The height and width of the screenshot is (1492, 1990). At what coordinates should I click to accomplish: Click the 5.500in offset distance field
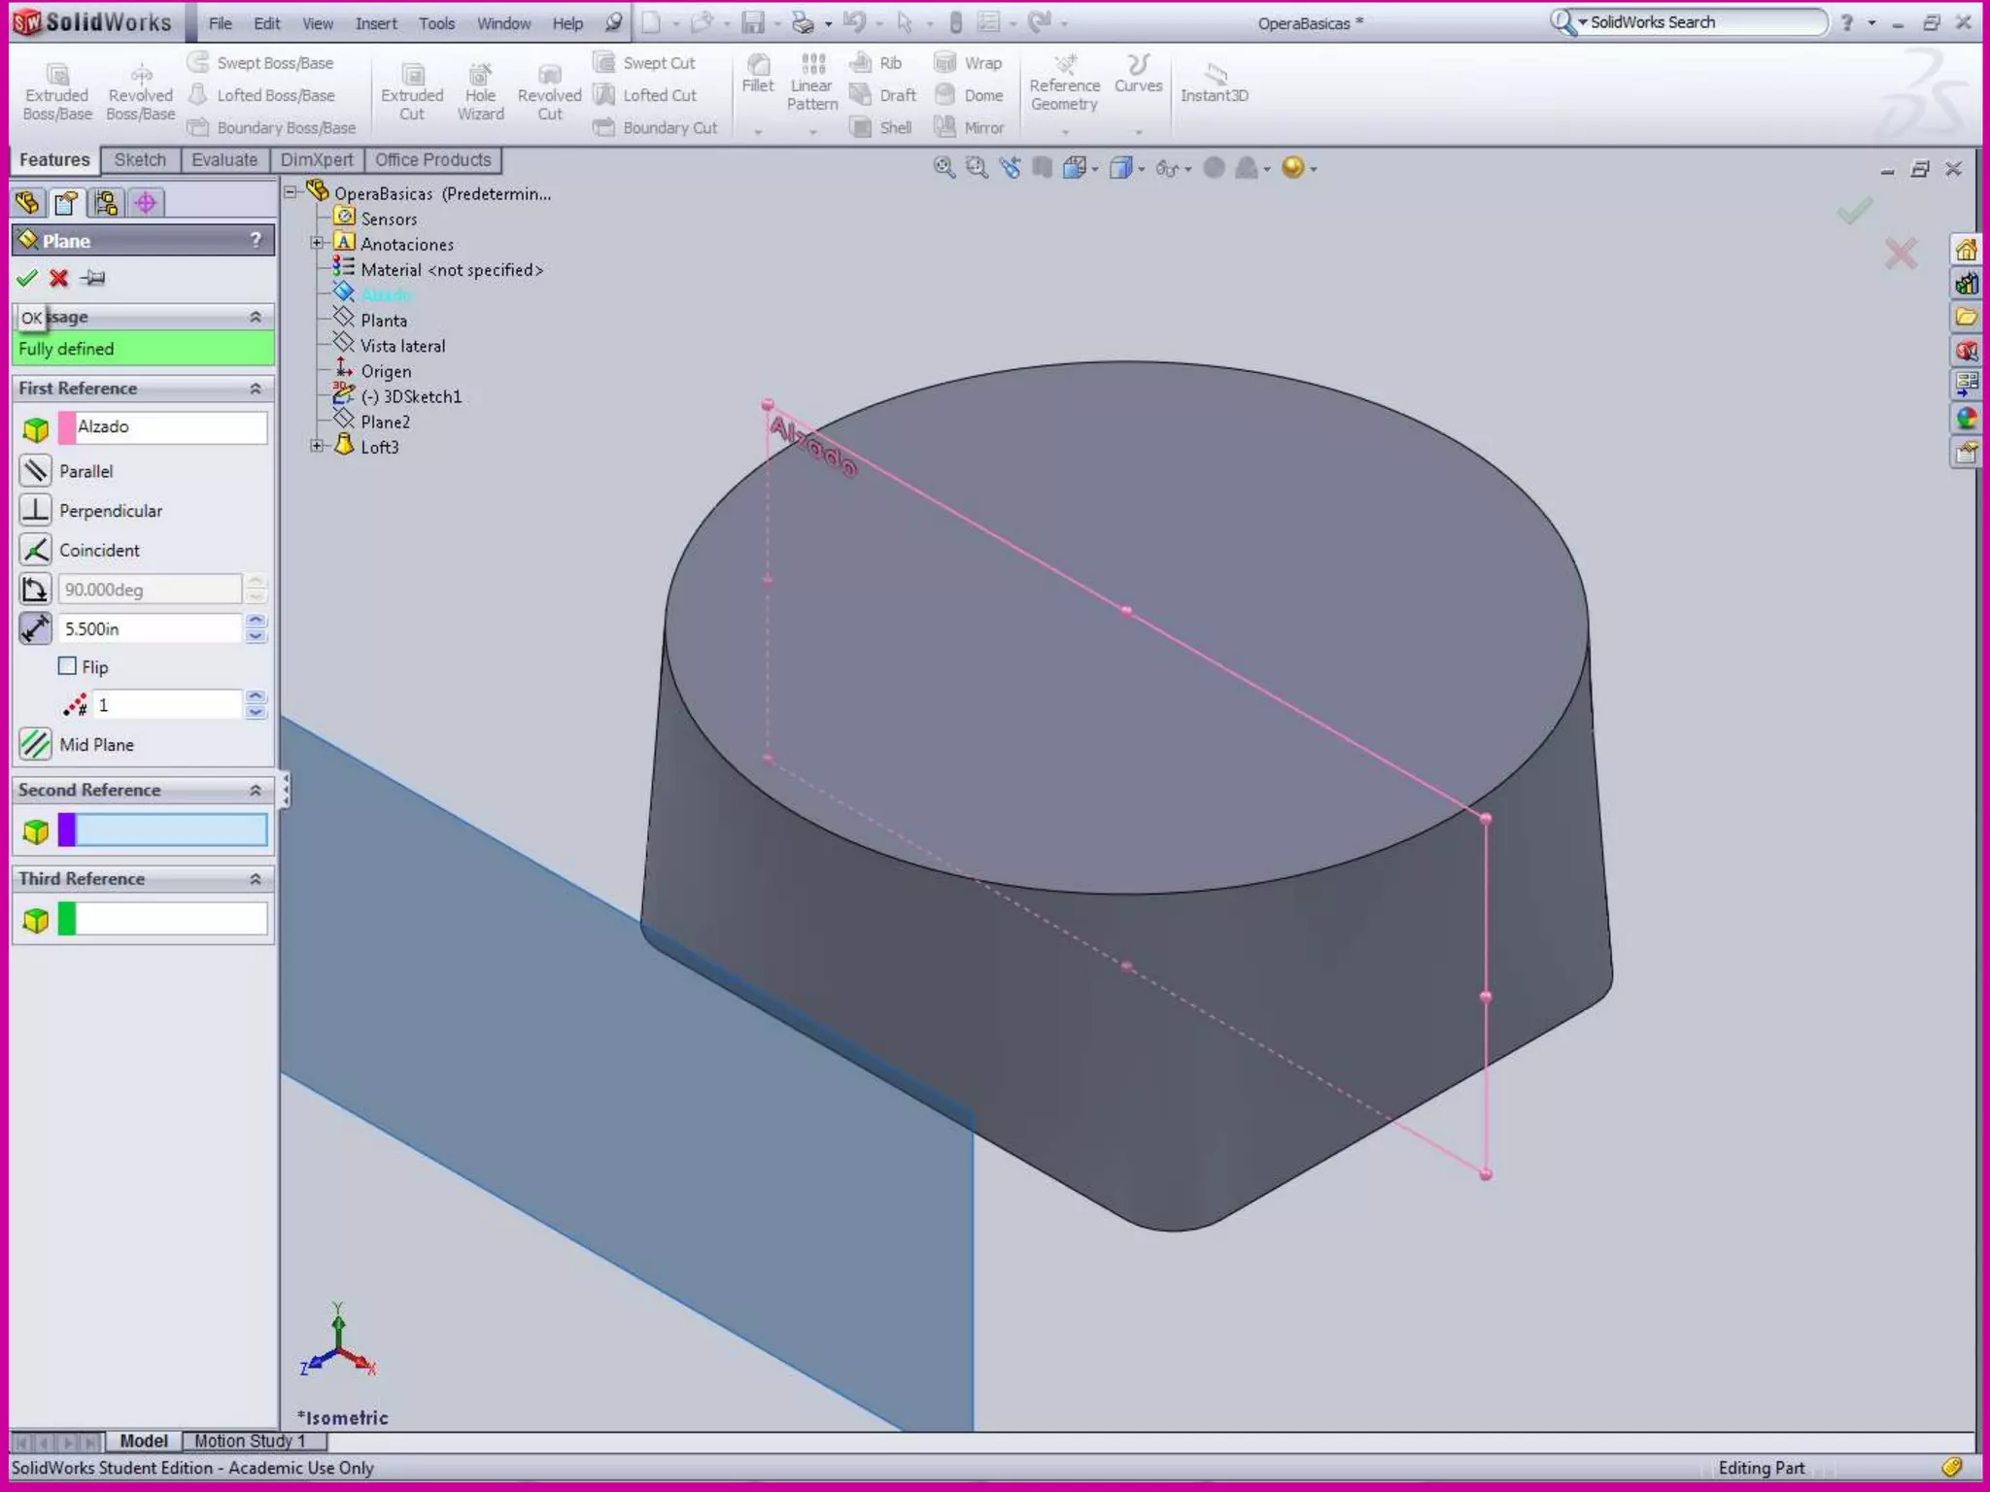tap(150, 629)
